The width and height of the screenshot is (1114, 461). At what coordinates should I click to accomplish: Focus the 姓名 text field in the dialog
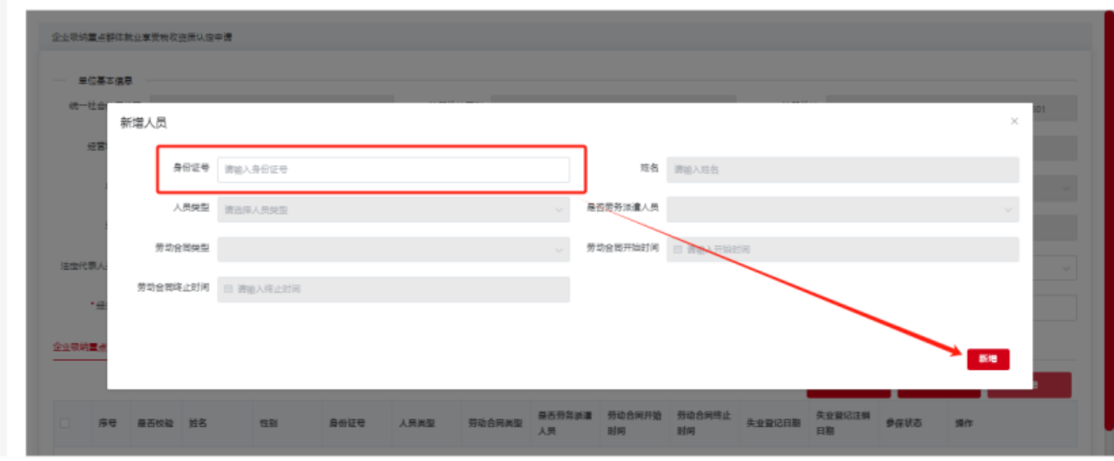pos(842,170)
